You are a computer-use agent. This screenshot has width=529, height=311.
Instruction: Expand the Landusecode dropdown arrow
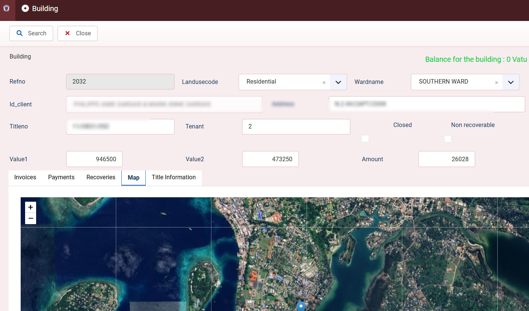(x=338, y=82)
